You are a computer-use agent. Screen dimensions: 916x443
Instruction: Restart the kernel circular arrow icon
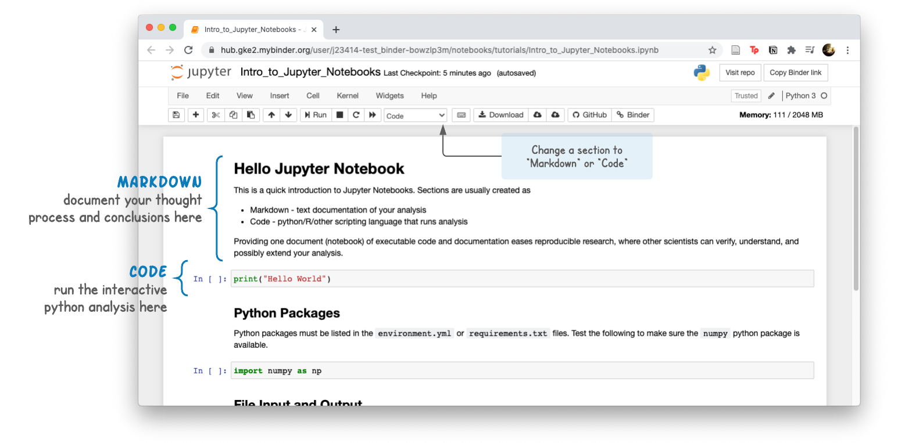356,115
